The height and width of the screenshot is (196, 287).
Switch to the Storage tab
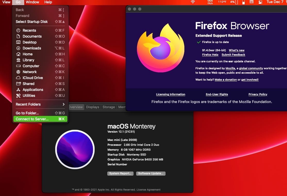tap(109, 107)
